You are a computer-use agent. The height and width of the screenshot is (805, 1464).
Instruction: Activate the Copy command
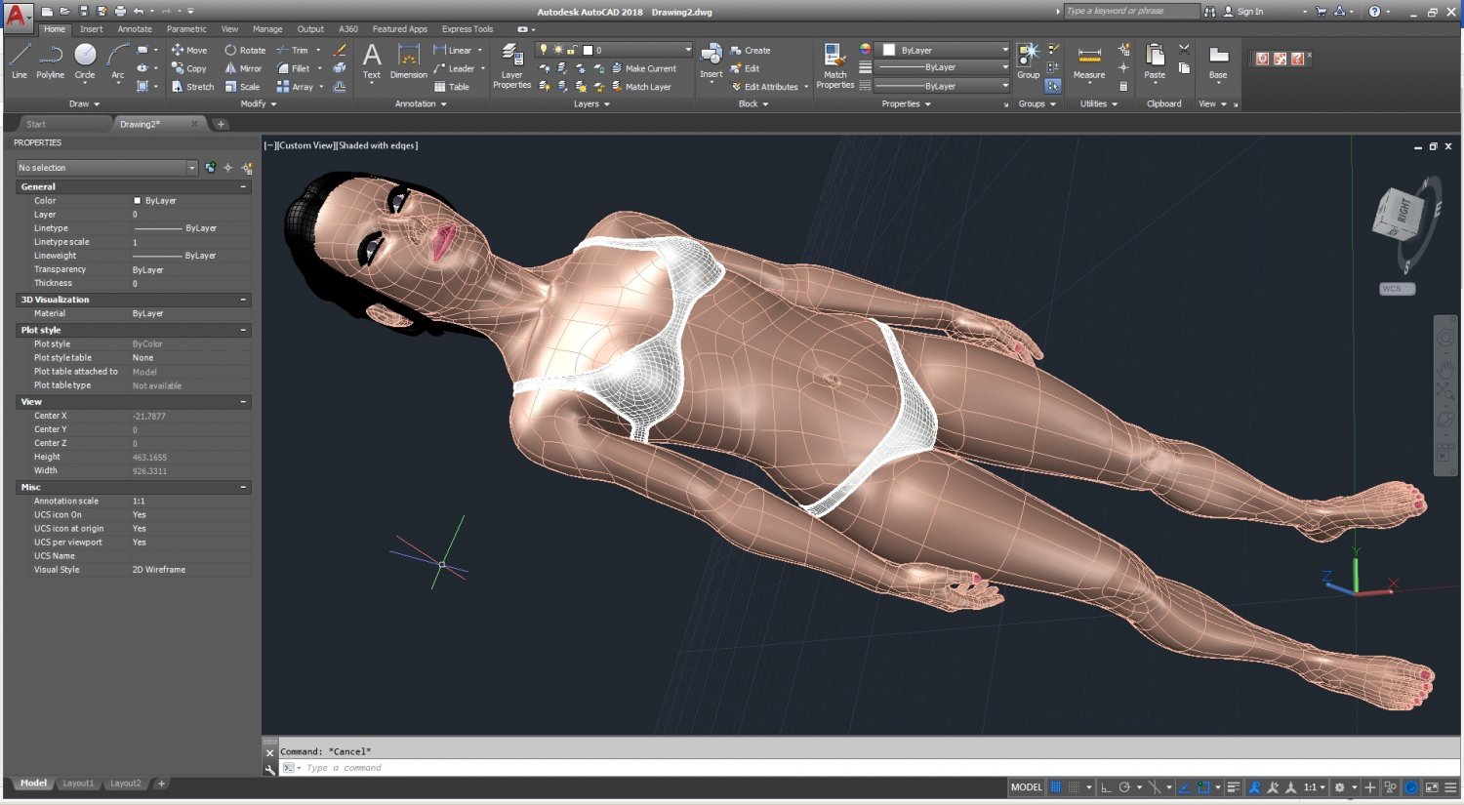pos(189,68)
